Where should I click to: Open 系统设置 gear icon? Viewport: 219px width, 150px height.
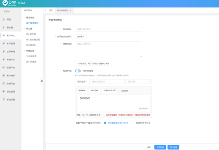click(x=4, y=100)
